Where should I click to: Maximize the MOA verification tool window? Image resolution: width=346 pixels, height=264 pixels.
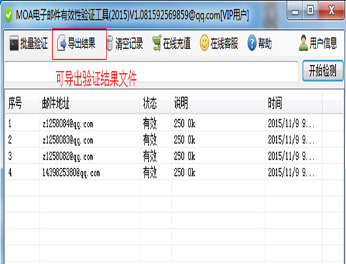tap(310, 10)
